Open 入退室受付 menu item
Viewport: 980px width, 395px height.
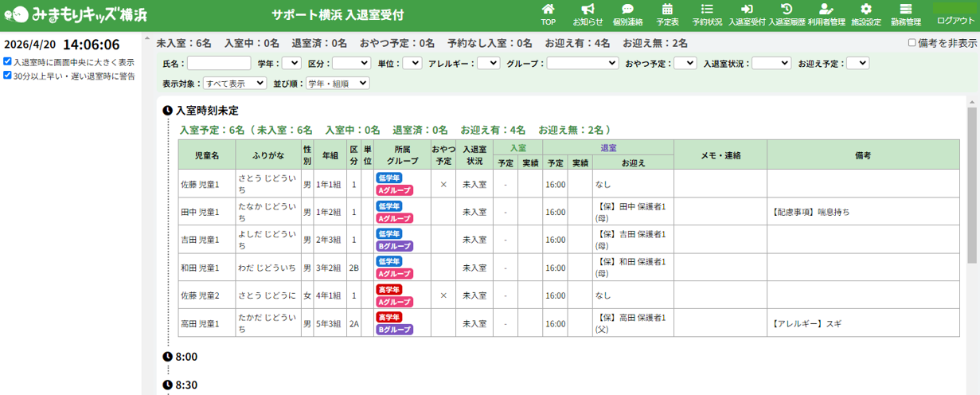coord(747,14)
